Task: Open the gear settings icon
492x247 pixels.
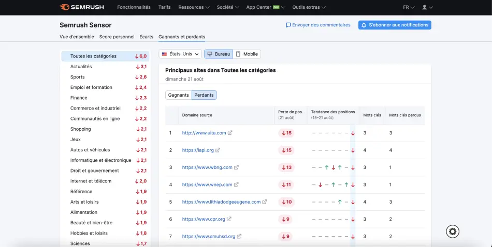Action: [453, 231]
